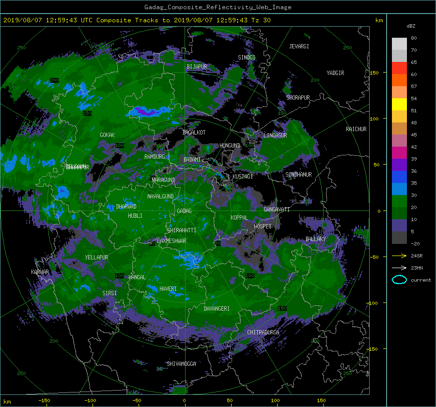436x407 pixels.
Task: Click the SHORAPUR city label
Action: [x=298, y=98]
